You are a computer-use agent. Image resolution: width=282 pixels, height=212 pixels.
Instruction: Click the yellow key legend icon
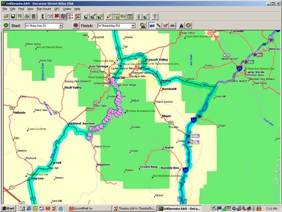pyautogui.click(x=123, y=16)
